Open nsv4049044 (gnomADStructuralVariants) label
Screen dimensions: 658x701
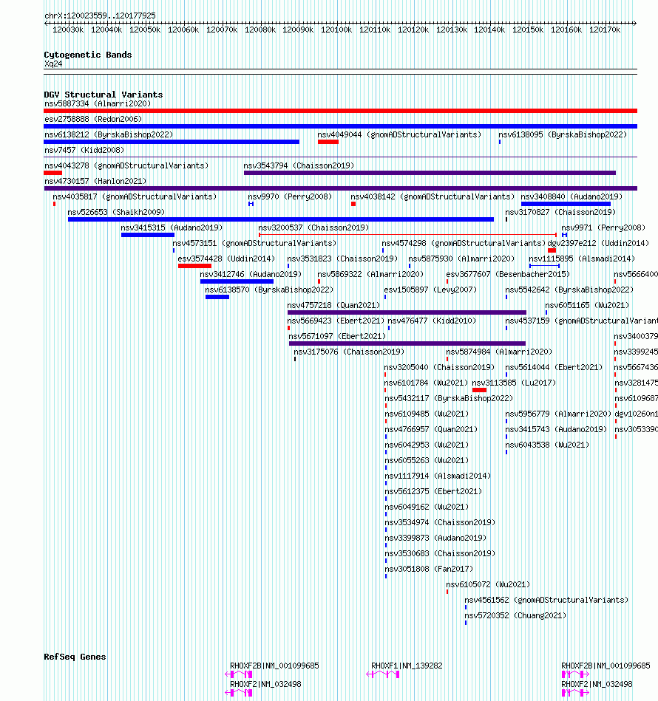(x=399, y=134)
